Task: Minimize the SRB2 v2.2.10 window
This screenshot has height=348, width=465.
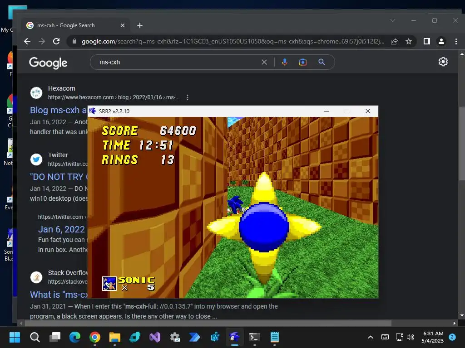Action: click(x=326, y=111)
